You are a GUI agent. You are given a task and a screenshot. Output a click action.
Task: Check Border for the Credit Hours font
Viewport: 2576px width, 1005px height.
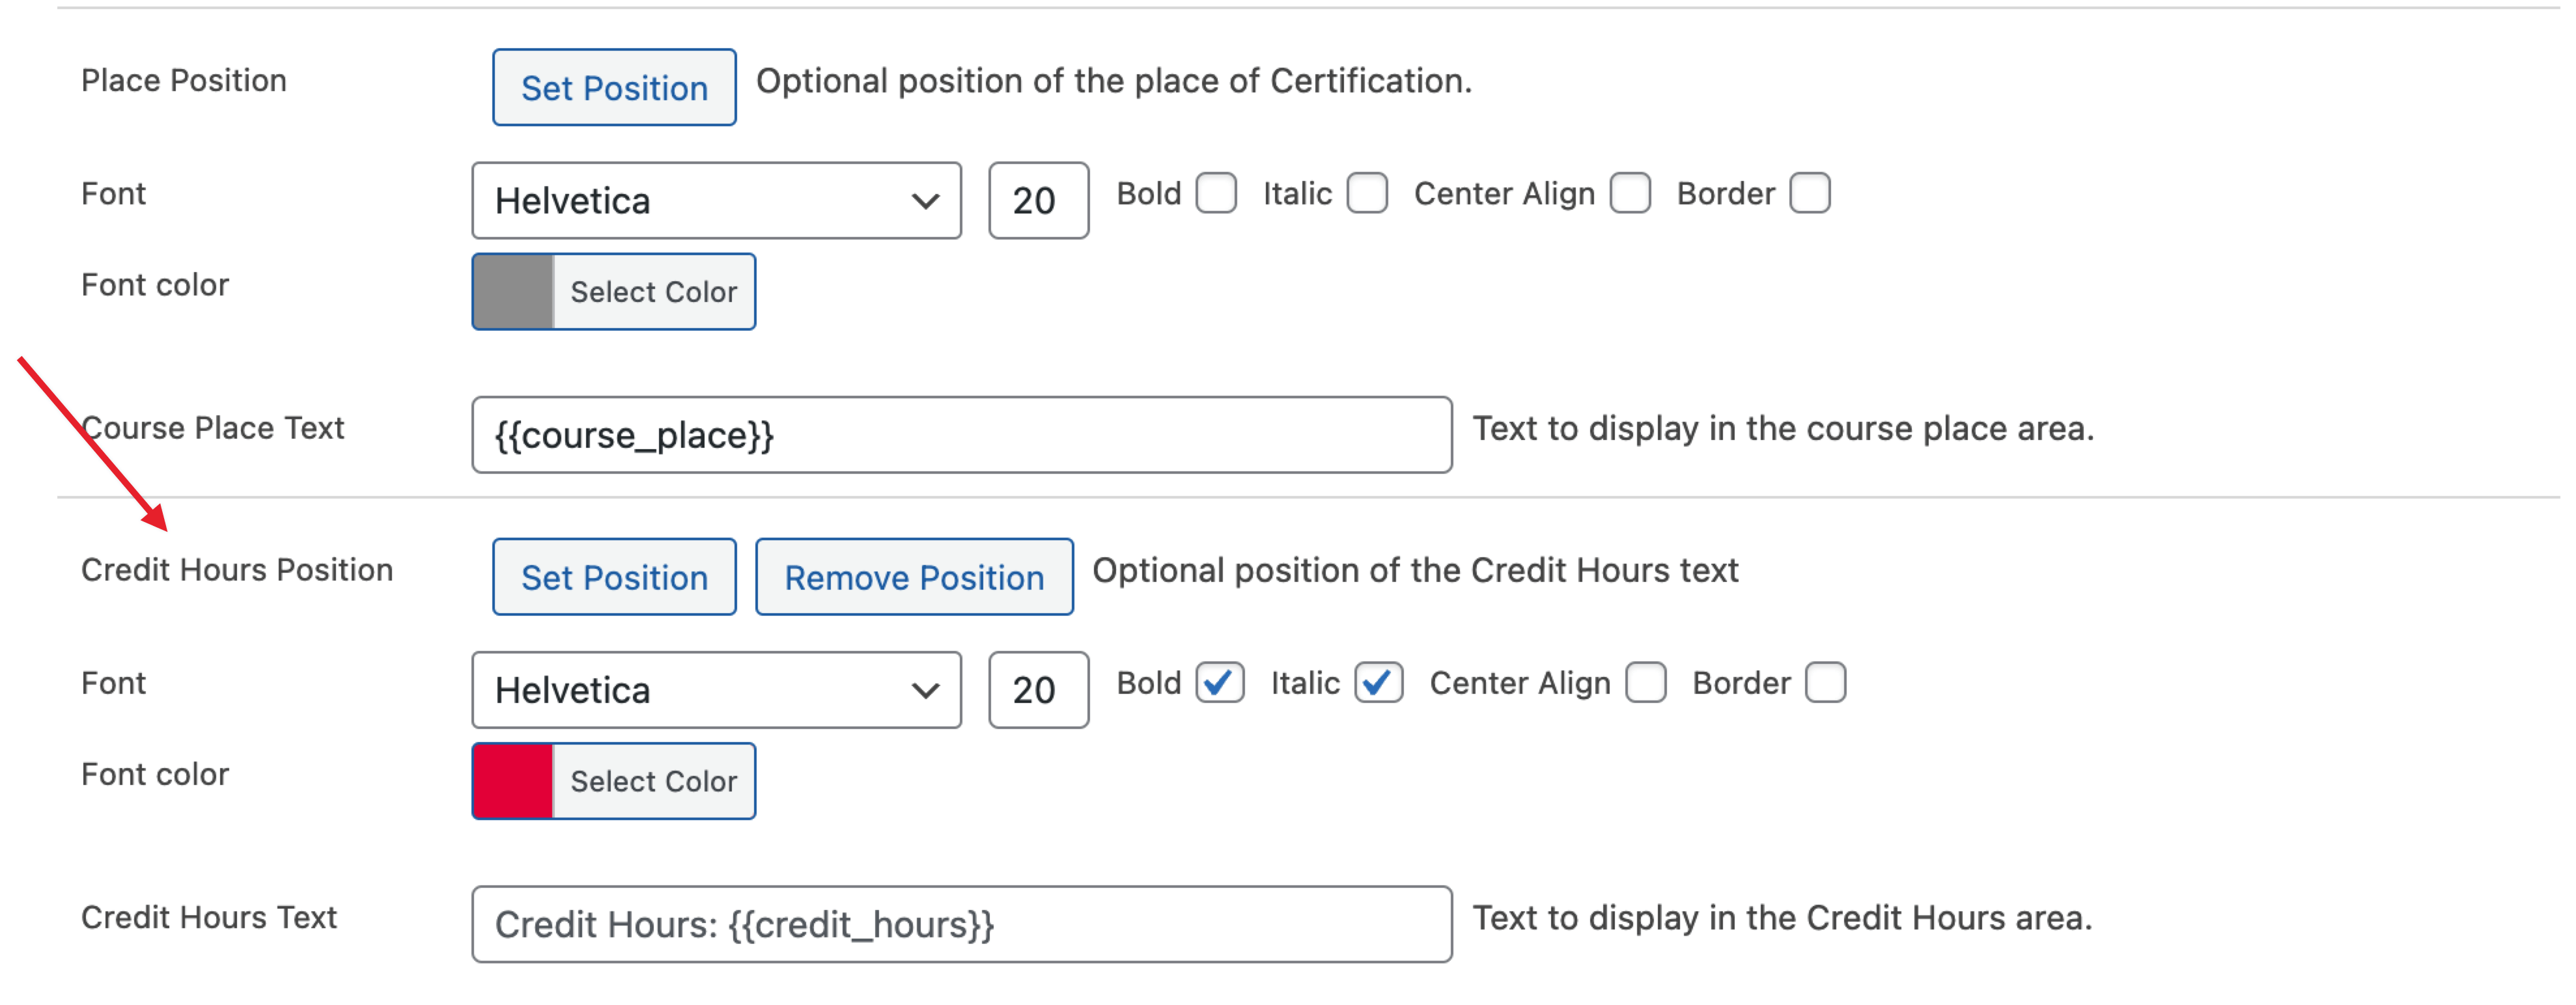coord(1826,683)
